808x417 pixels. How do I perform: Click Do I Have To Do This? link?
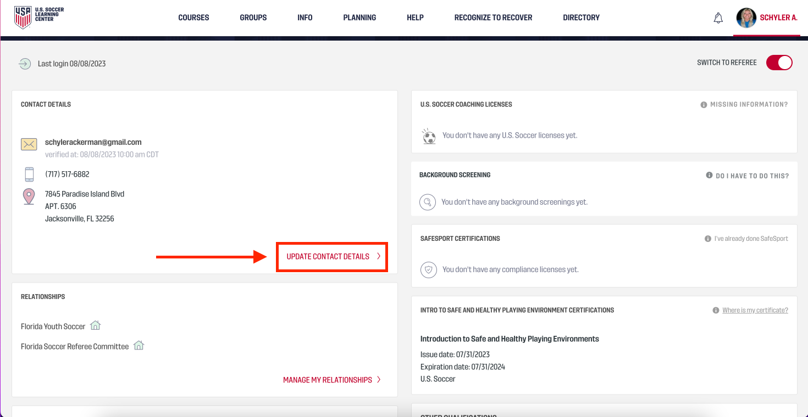click(752, 176)
